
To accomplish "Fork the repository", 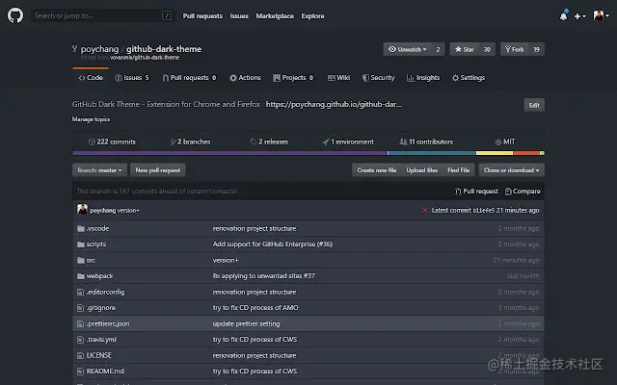I will point(514,49).
